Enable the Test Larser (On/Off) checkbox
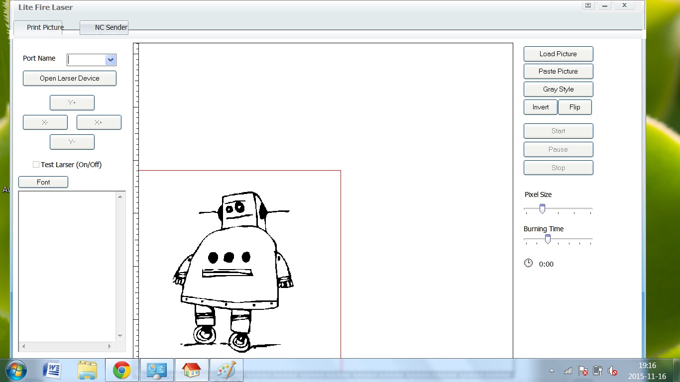The width and height of the screenshot is (680, 382). [36, 164]
